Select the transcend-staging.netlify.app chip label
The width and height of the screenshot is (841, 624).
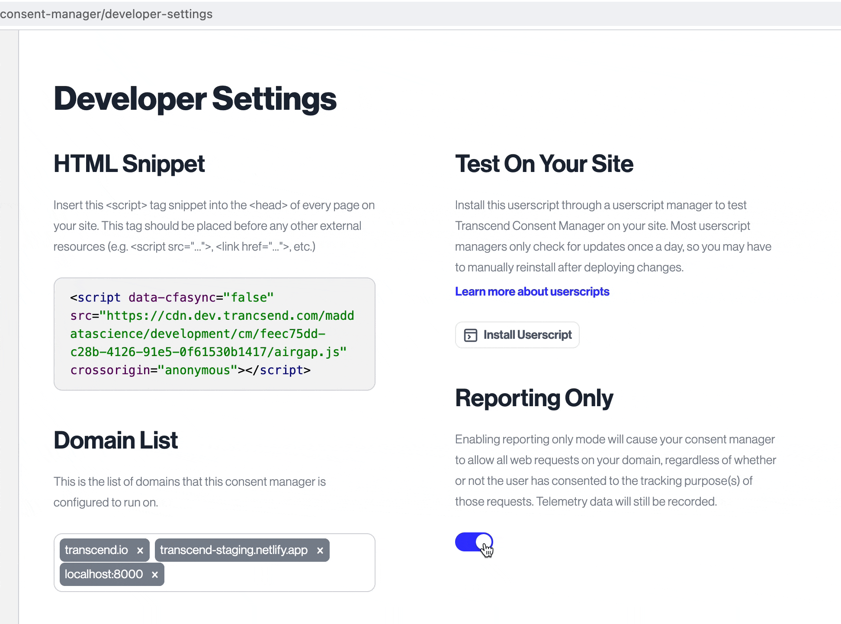pyautogui.click(x=234, y=550)
